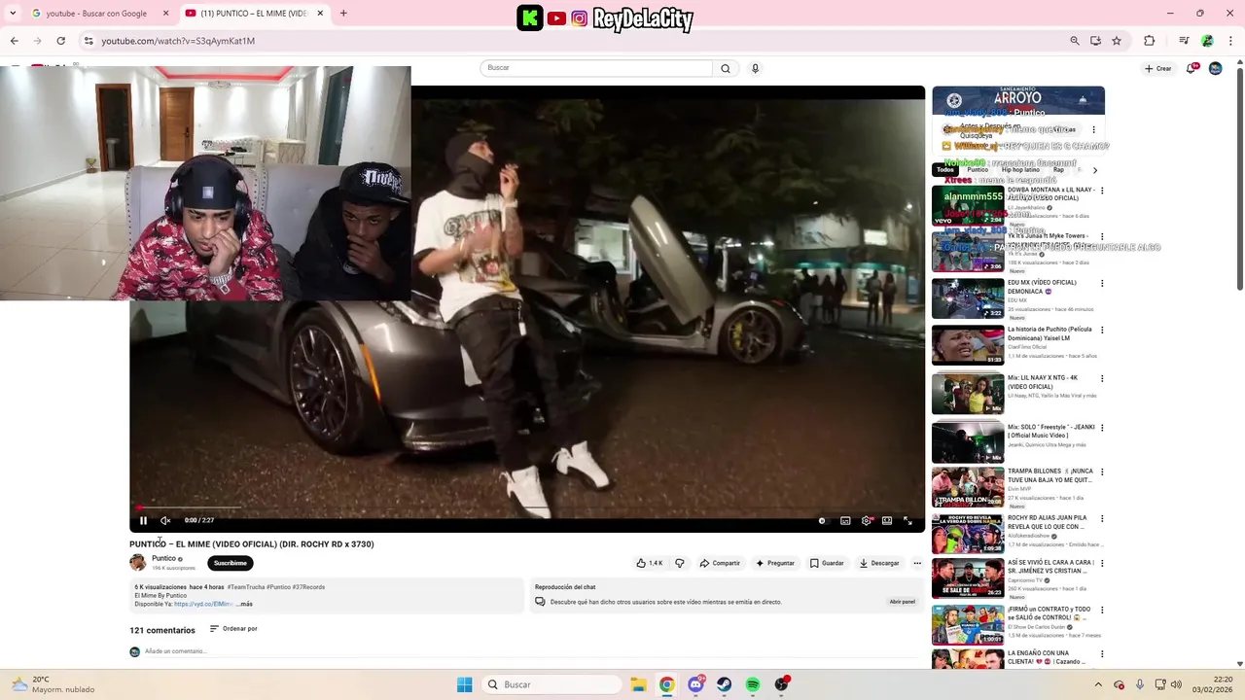The height and width of the screenshot is (700, 1245).
Task: Open Windows Start menu
Action: click(465, 684)
